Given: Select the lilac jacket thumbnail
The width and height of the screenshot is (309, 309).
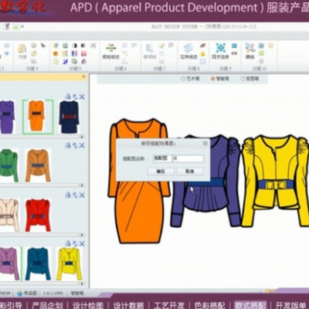Looking at the screenshot, I should [9, 263].
